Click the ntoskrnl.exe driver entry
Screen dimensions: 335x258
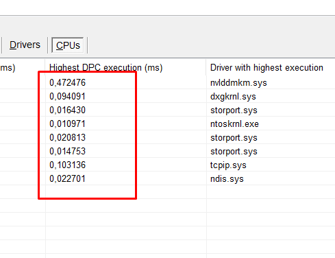coord(234,124)
